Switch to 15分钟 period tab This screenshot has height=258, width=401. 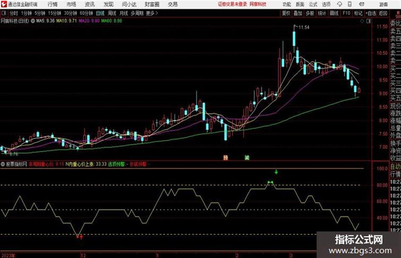[x=55, y=13]
